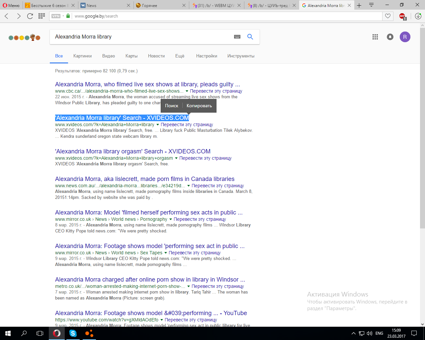Image resolution: width=425 pixels, height=340 pixels.
Task: Expand the arrow next to www.news.com.au URL
Action: point(189,186)
